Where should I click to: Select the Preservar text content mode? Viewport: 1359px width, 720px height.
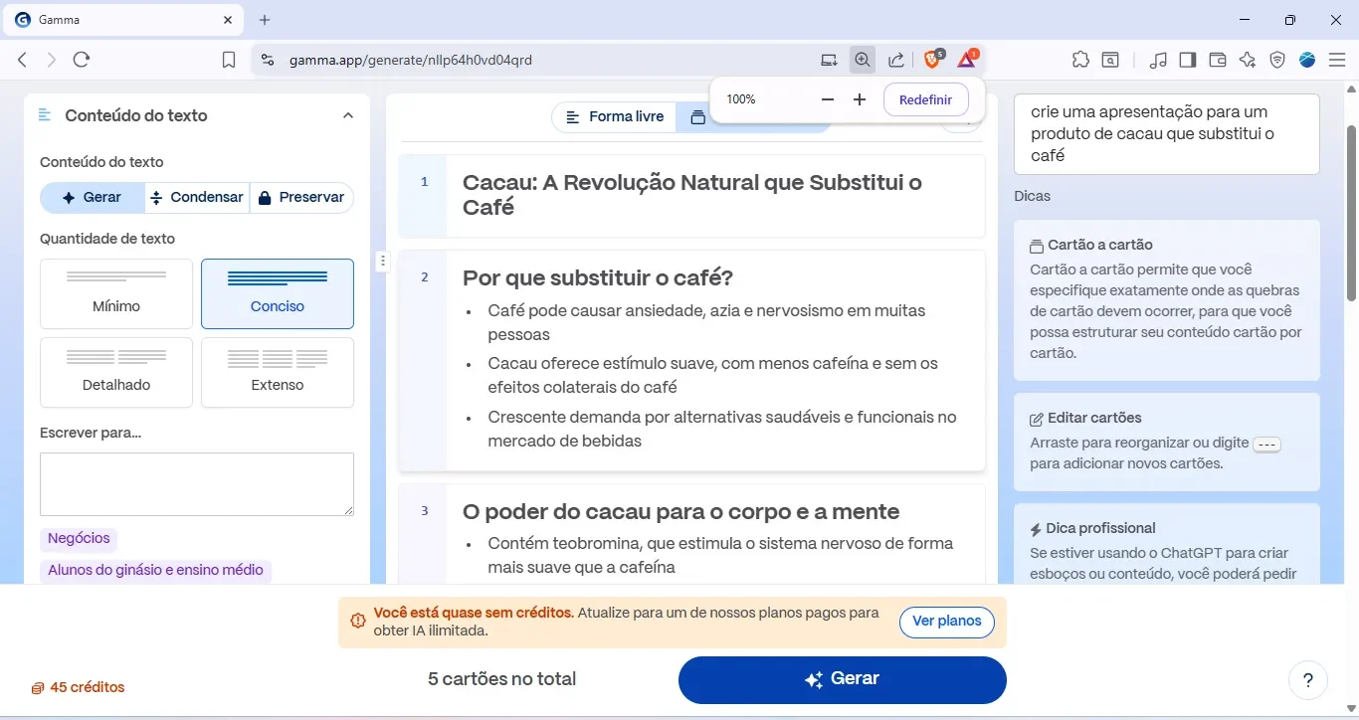(x=301, y=198)
